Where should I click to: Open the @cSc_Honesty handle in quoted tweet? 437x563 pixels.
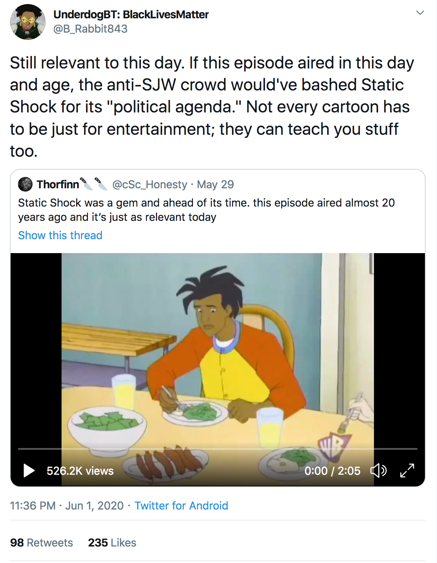(150, 184)
